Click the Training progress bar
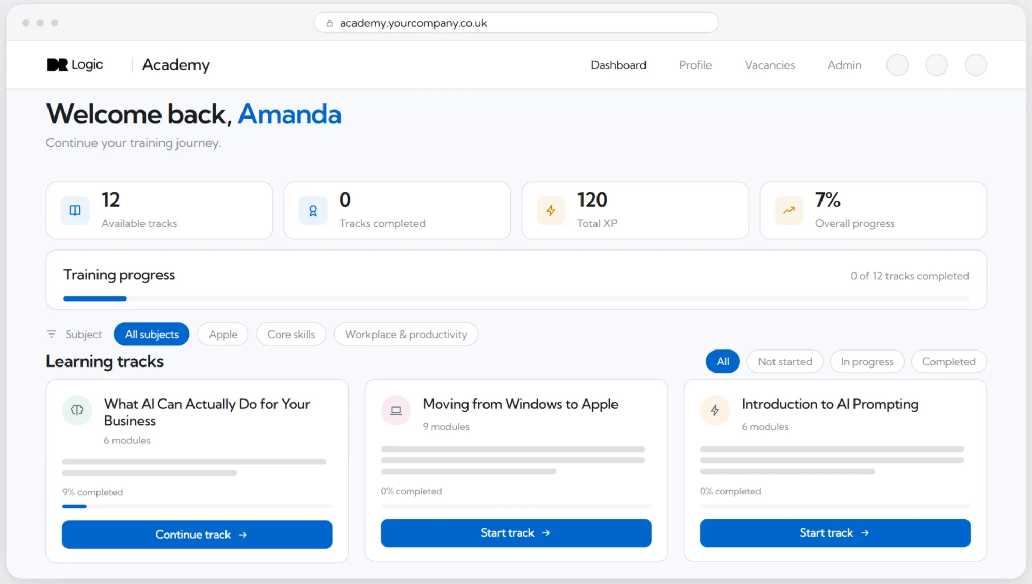1032x584 pixels. [x=516, y=298]
